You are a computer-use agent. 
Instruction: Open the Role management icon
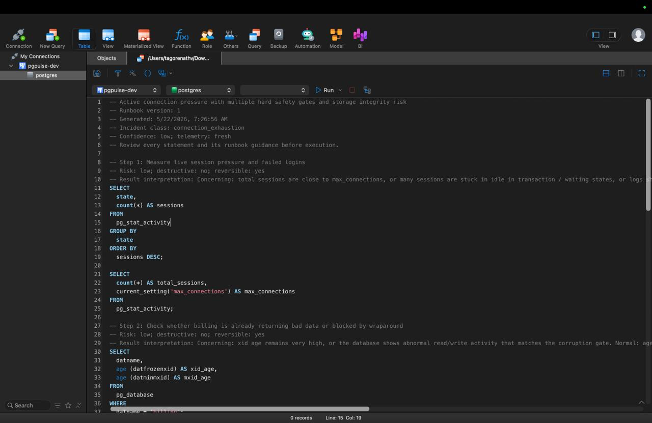207,39
